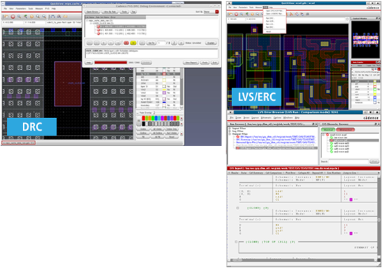
Task: Click the orange circle icon in DRC toolbar
Action: tap(31, 17)
